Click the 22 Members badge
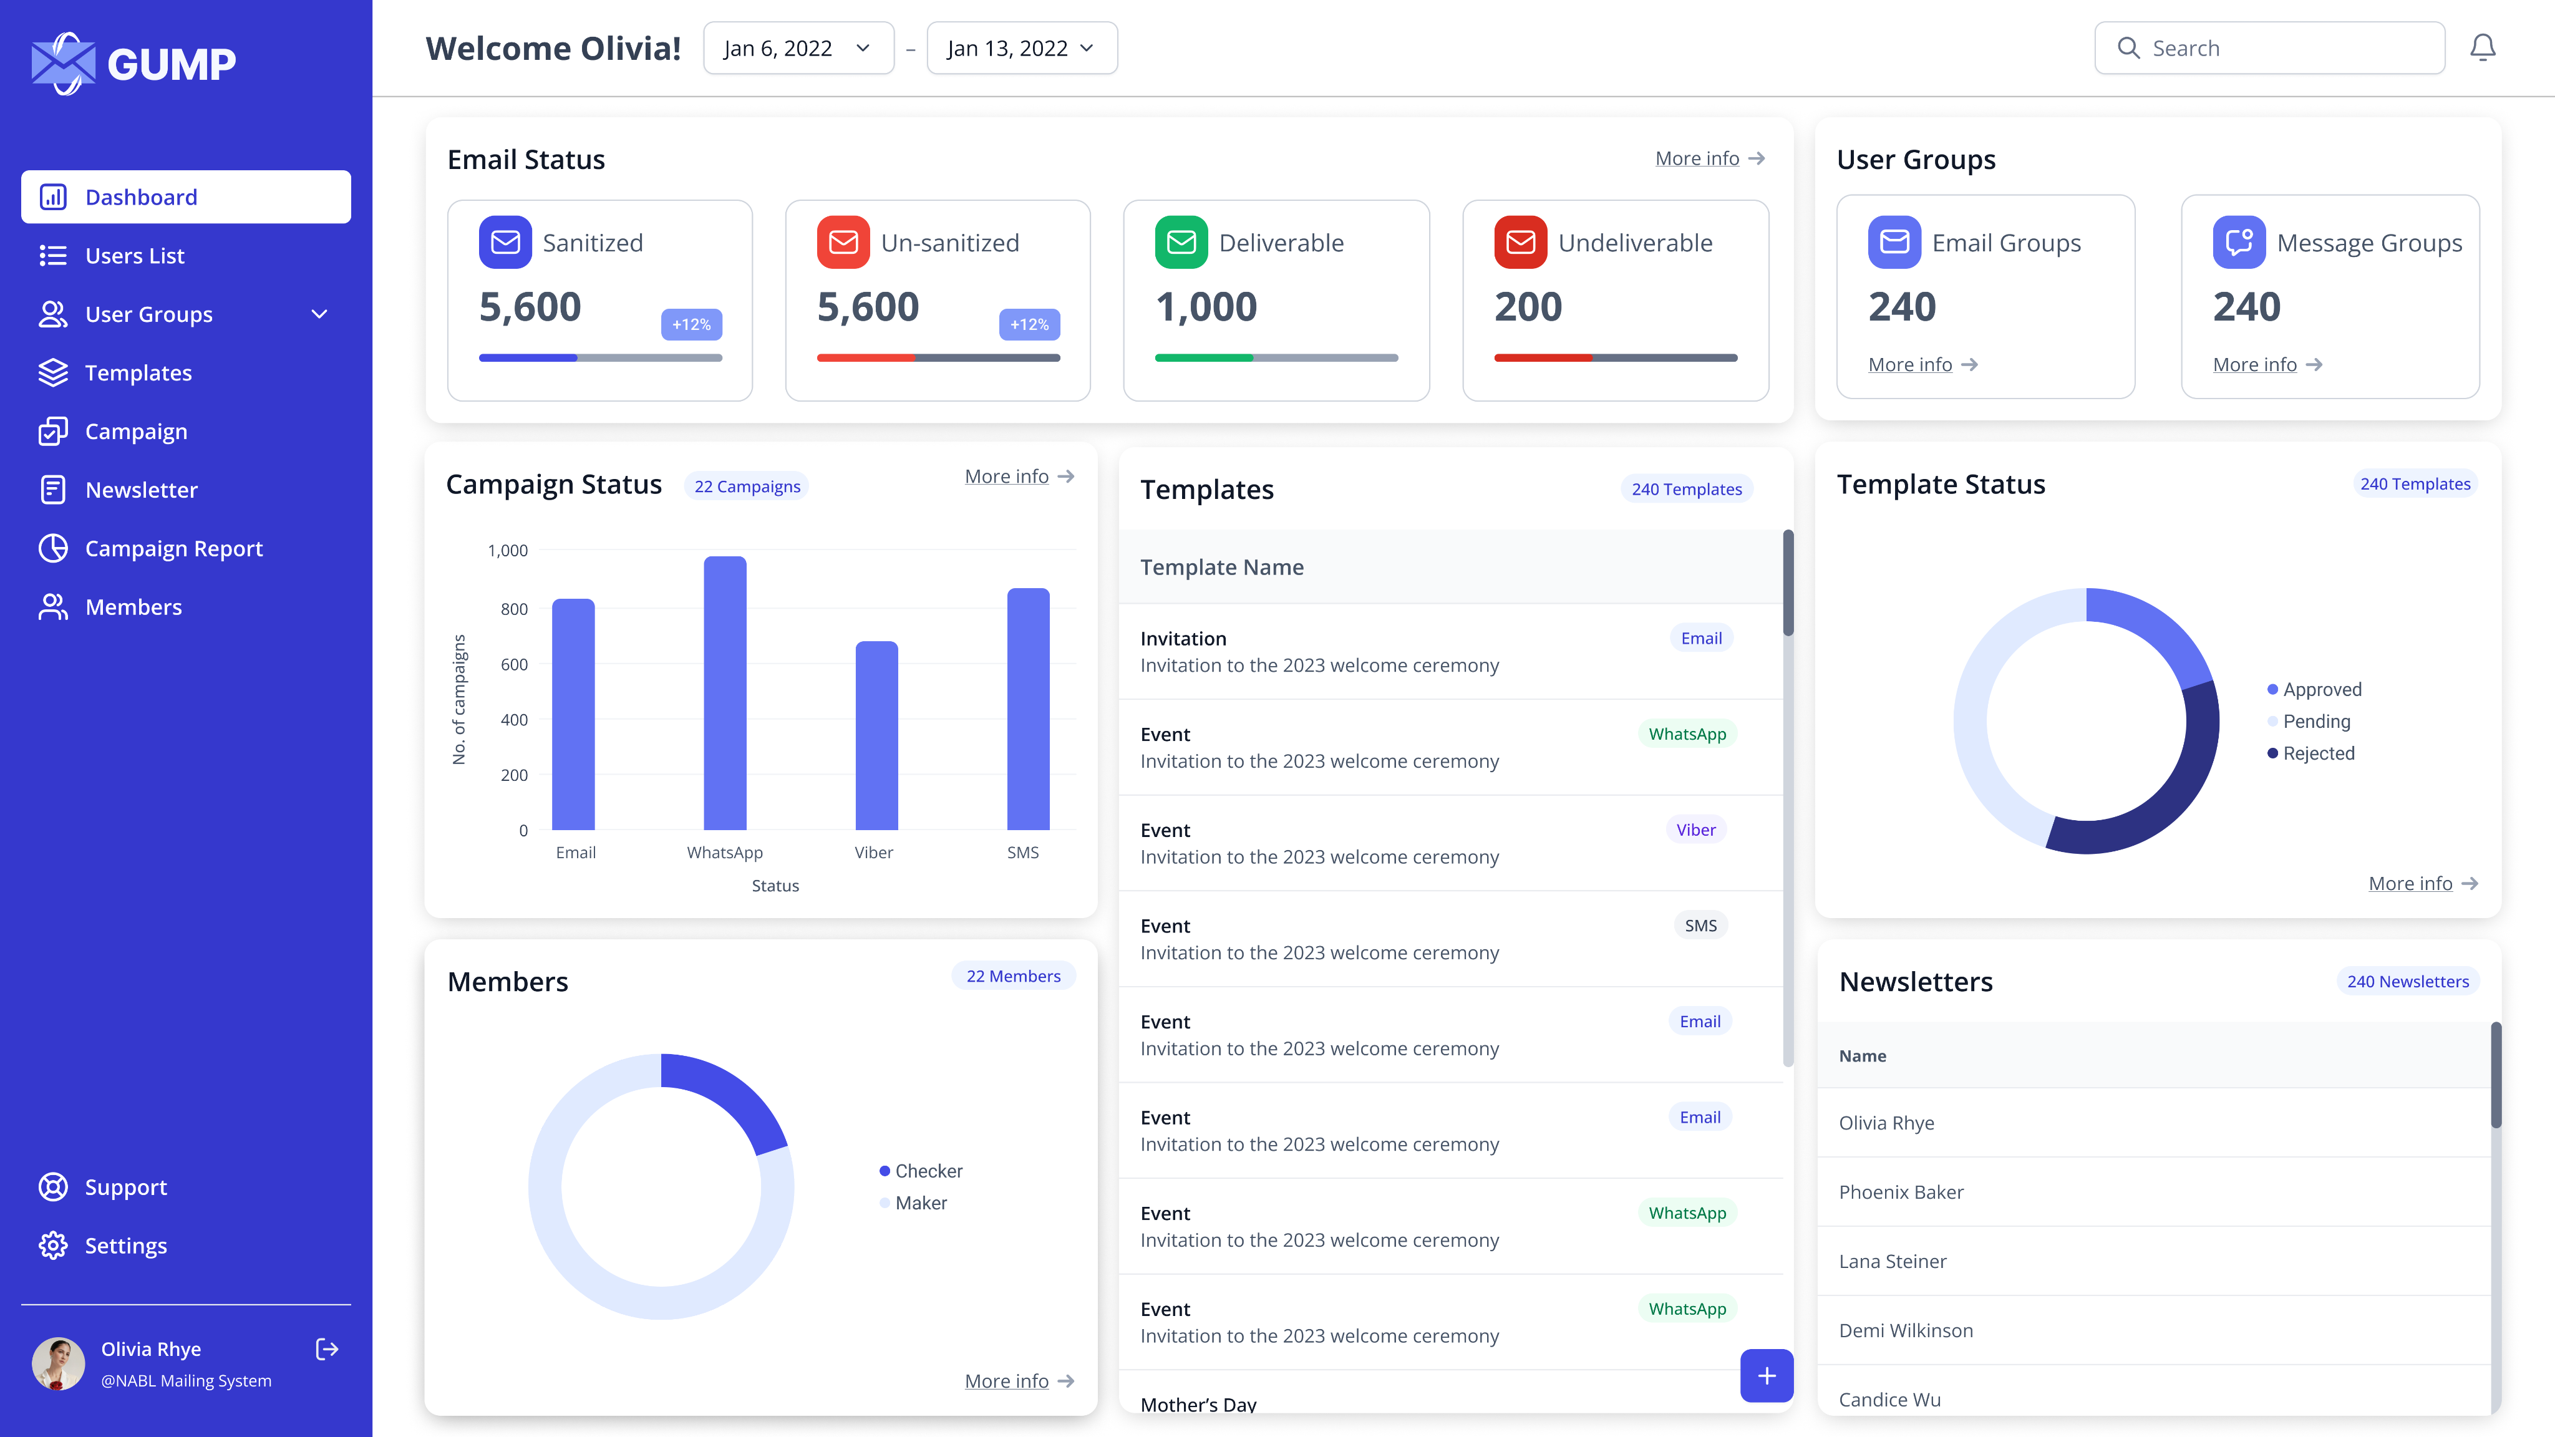 tap(1014, 976)
